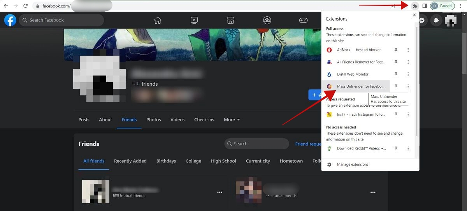Pin the AdBlock extension

click(x=396, y=50)
